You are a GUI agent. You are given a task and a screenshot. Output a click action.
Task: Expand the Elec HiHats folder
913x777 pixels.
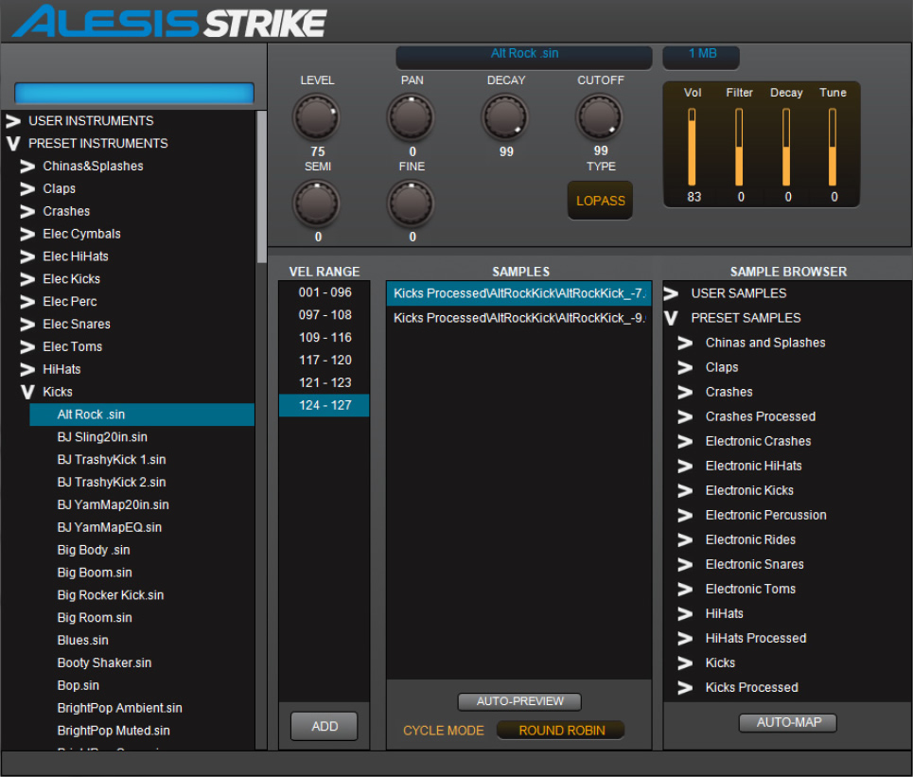[27, 256]
